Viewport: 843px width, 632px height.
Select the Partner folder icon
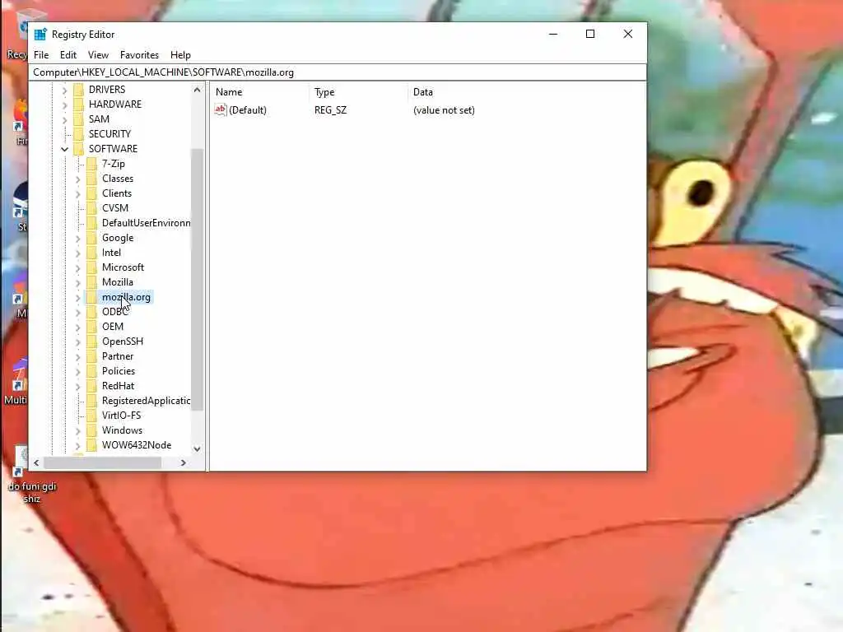[92, 356]
